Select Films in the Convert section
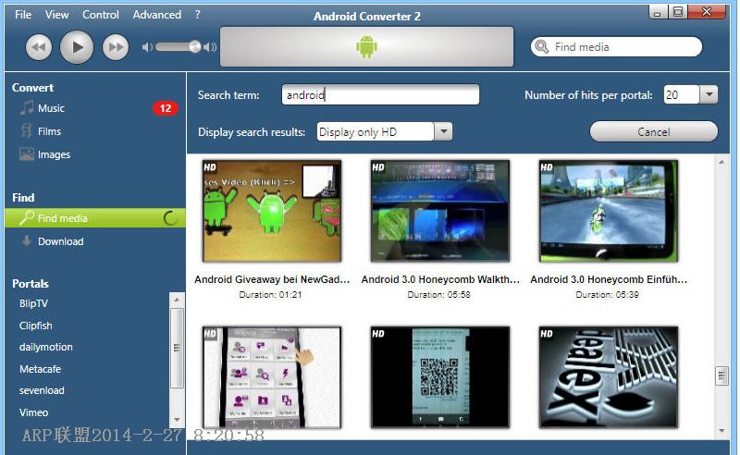The image size is (740, 455). pos(49,131)
